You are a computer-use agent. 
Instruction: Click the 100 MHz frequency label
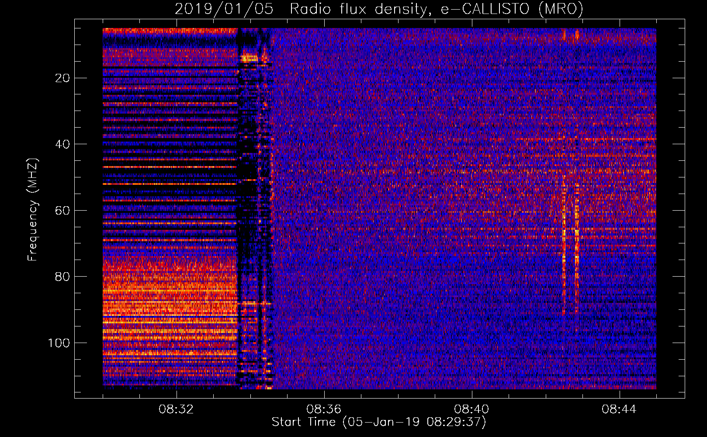click(x=59, y=343)
